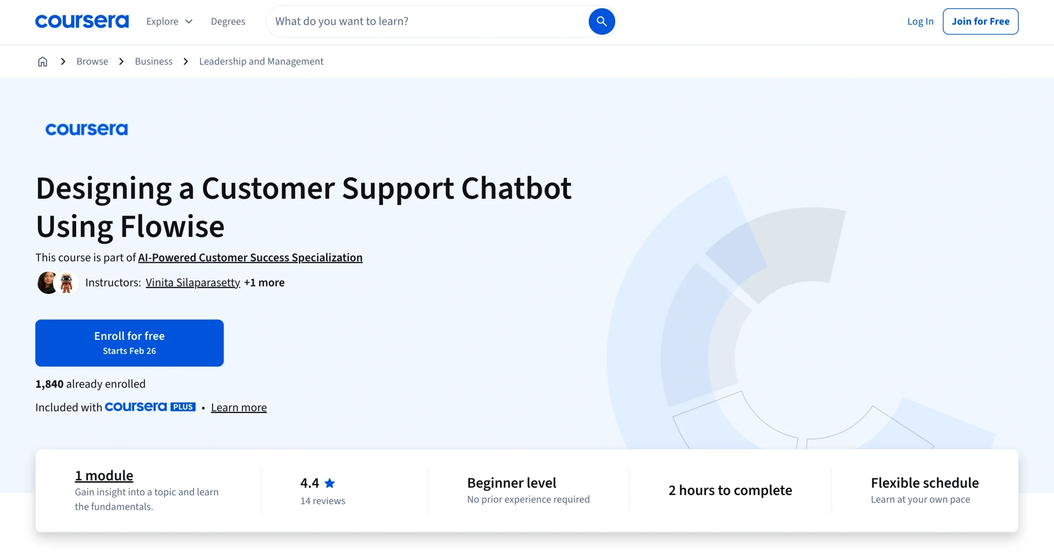Viewport: 1054px width, 555px height.
Task: Click the 1 module link
Action: tap(104, 475)
